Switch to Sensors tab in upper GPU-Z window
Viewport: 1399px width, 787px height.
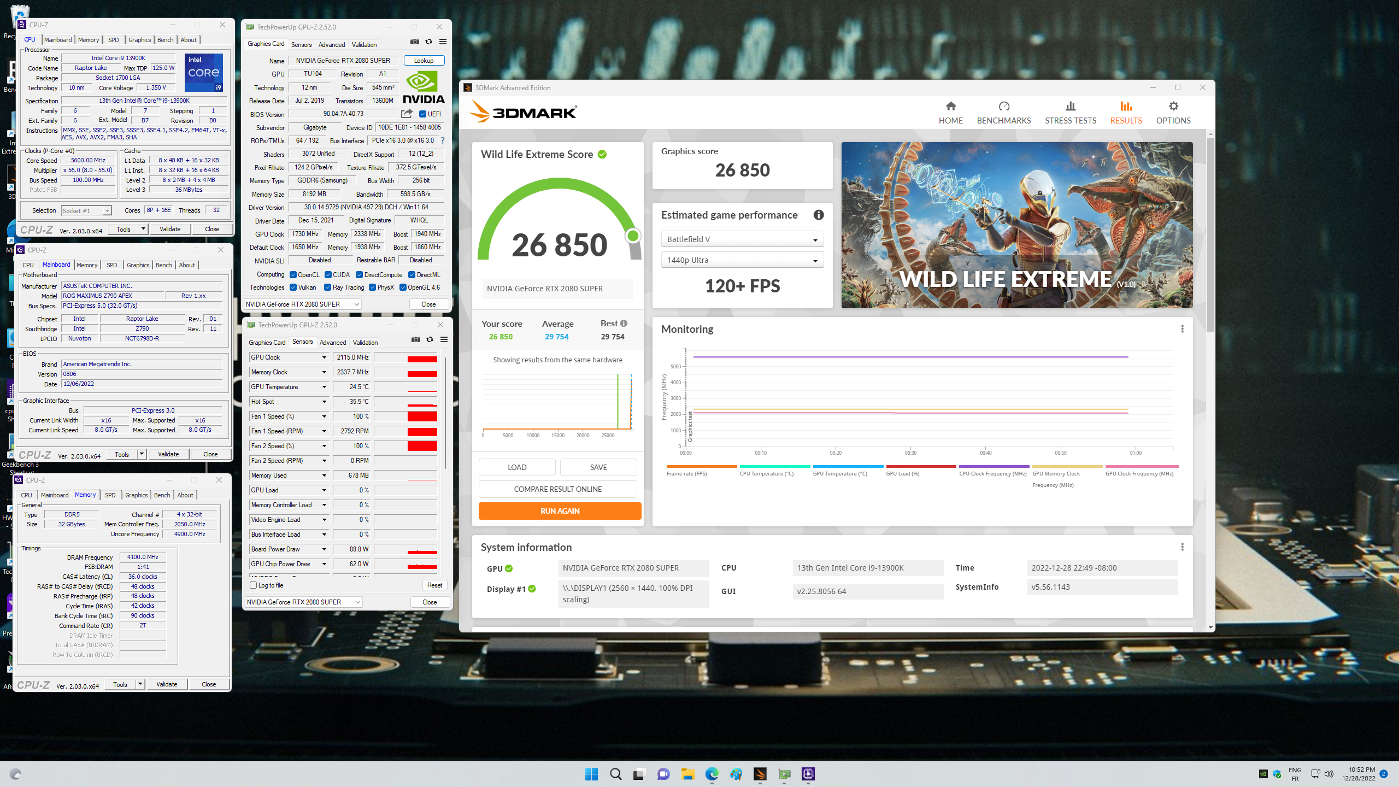(301, 45)
